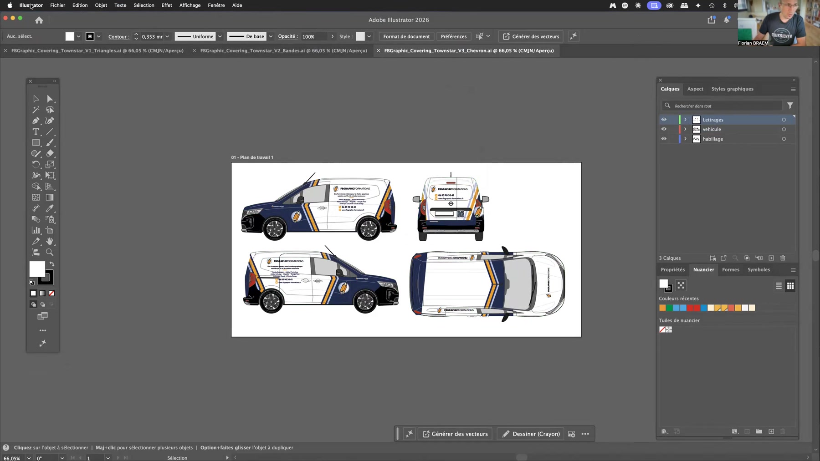Open the Fenêtre menu
The height and width of the screenshot is (461, 820).
coord(216,5)
